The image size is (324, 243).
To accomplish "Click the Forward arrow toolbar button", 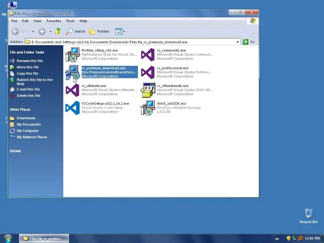I will [x=42, y=31].
